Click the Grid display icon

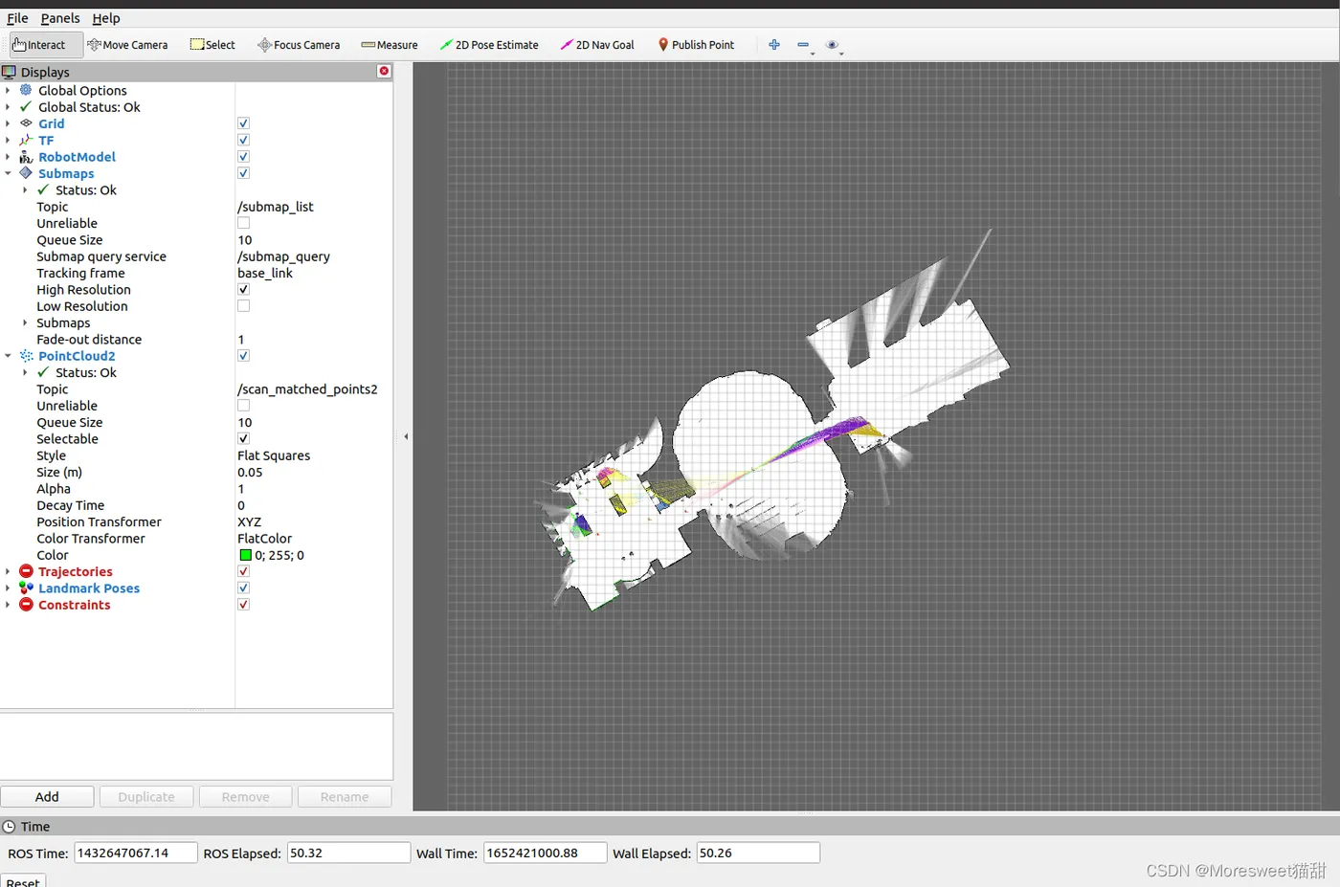(26, 123)
